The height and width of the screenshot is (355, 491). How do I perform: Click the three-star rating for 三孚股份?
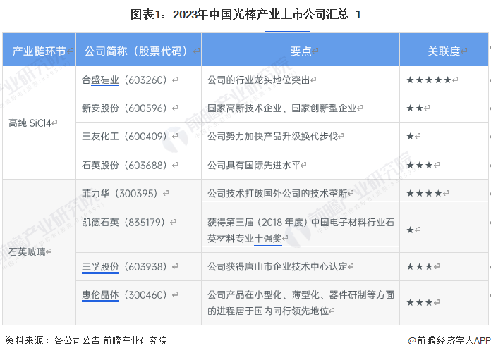point(419,267)
